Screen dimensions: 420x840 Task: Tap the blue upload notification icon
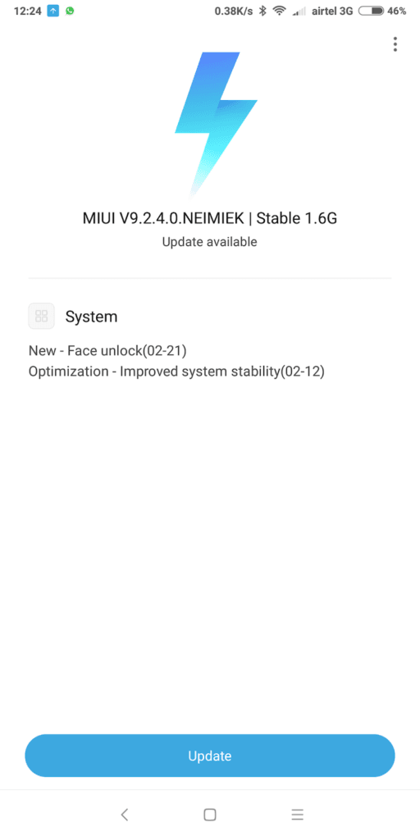pyautogui.click(x=53, y=11)
